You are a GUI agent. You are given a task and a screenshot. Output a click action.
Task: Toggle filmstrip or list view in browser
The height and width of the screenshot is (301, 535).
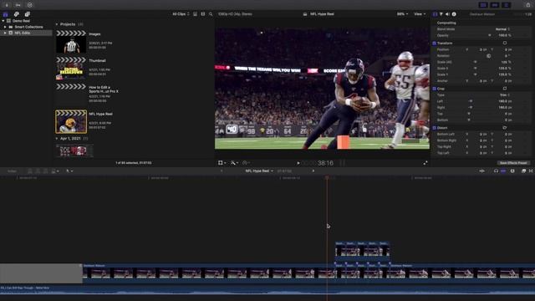point(195,14)
